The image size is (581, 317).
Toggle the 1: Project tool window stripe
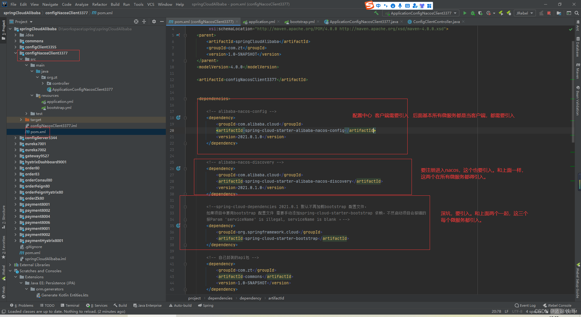tap(3, 30)
